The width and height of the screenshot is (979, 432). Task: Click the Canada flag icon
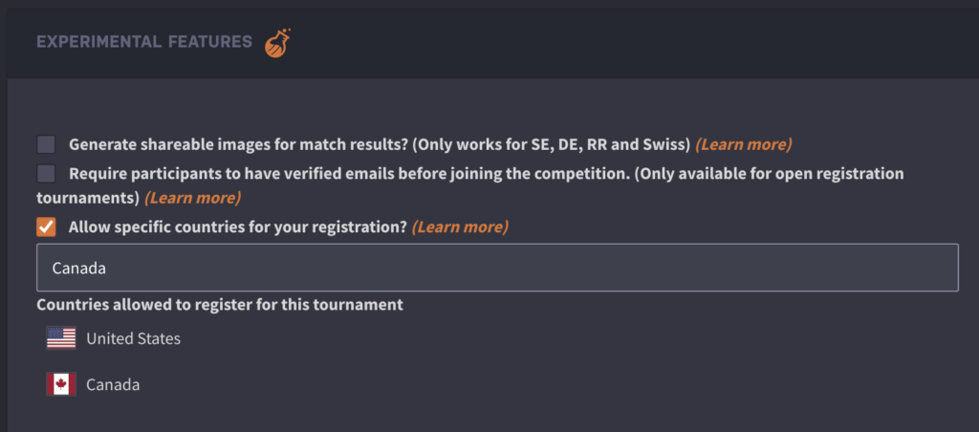[61, 384]
